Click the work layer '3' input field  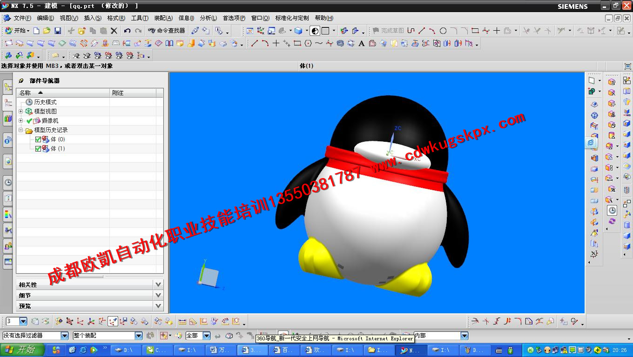click(12, 321)
